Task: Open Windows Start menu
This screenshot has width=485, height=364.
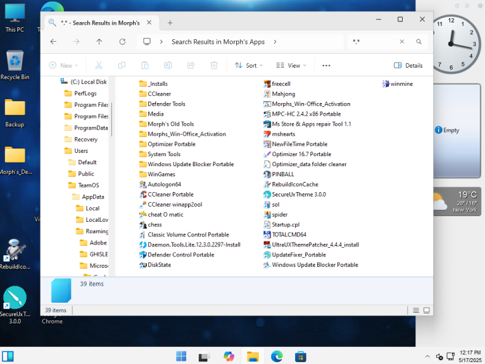Action: coord(181,356)
